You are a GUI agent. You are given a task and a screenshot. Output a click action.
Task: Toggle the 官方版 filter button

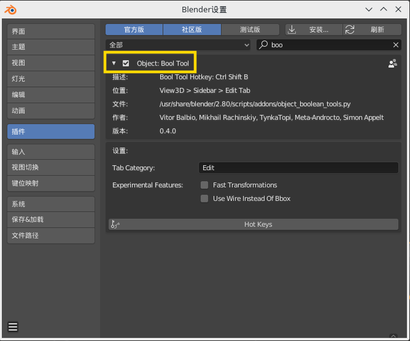(x=134, y=29)
